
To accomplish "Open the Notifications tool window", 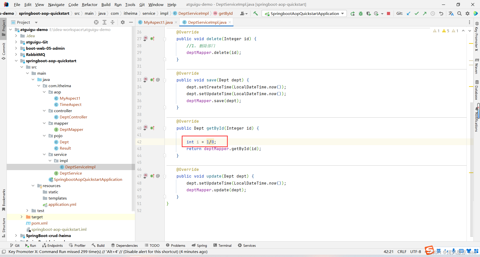I will coord(477,119).
